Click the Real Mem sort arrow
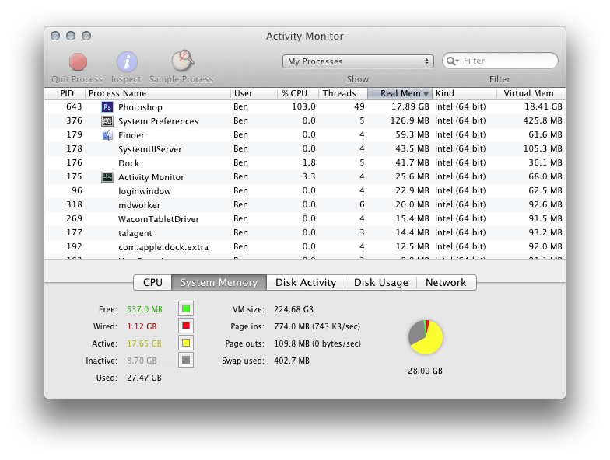610x460 pixels. click(426, 93)
